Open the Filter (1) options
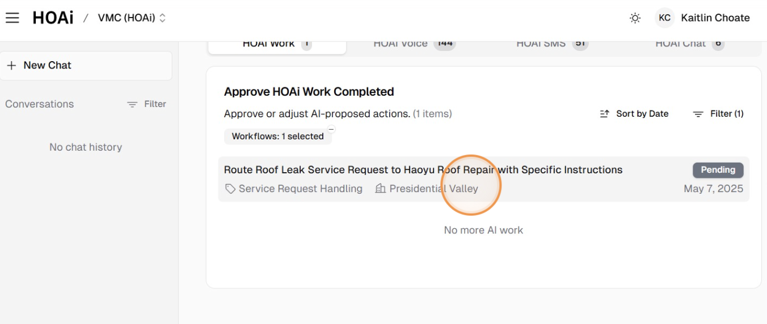Viewport: 767px width, 324px height. [x=718, y=114]
